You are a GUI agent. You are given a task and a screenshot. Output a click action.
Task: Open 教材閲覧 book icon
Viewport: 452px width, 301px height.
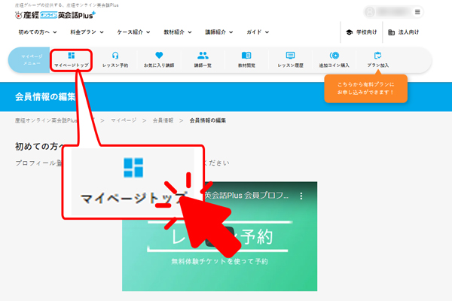246,56
